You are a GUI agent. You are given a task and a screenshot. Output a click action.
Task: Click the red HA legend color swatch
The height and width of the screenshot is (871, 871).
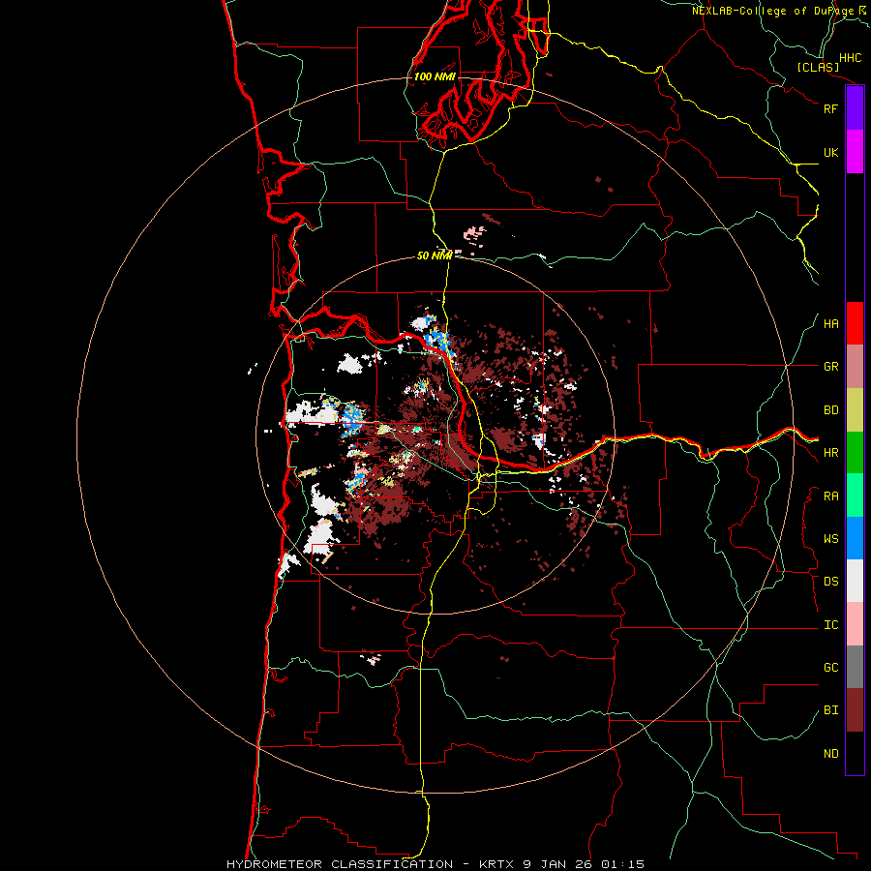[855, 323]
